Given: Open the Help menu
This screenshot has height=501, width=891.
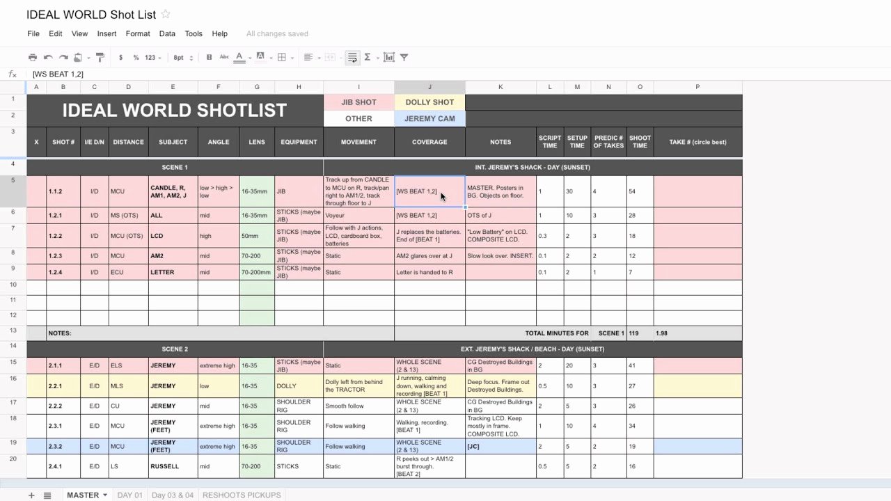Looking at the screenshot, I should click(x=219, y=33).
